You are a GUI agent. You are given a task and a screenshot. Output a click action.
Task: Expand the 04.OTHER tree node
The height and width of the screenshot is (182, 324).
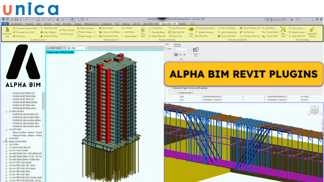pyautogui.click(x=6, y=138)
